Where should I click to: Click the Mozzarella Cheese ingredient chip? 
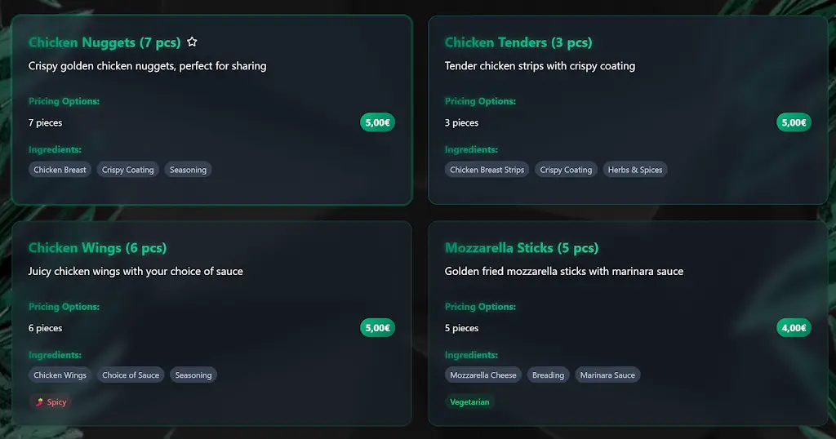483,375
